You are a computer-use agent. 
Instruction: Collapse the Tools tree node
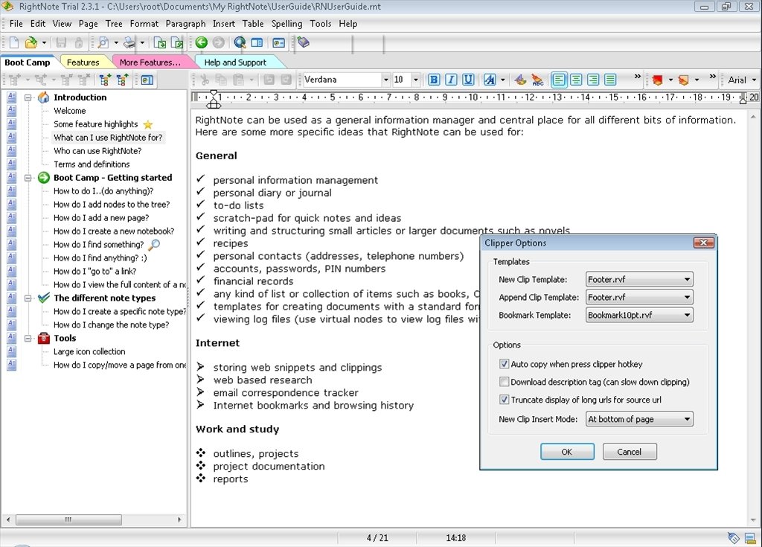tap(28, 338)
